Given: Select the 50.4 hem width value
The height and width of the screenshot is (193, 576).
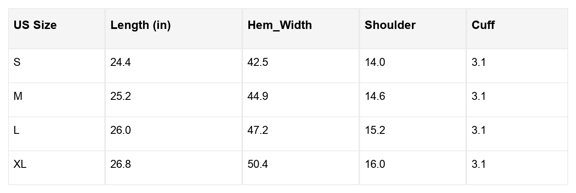Looking at the screenshot, I should click(x=258, y=164).
